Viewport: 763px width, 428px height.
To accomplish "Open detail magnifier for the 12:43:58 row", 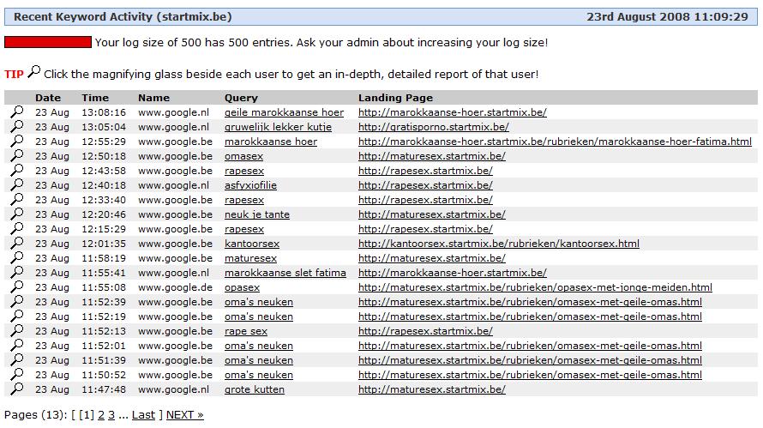I will click(16, 171).
